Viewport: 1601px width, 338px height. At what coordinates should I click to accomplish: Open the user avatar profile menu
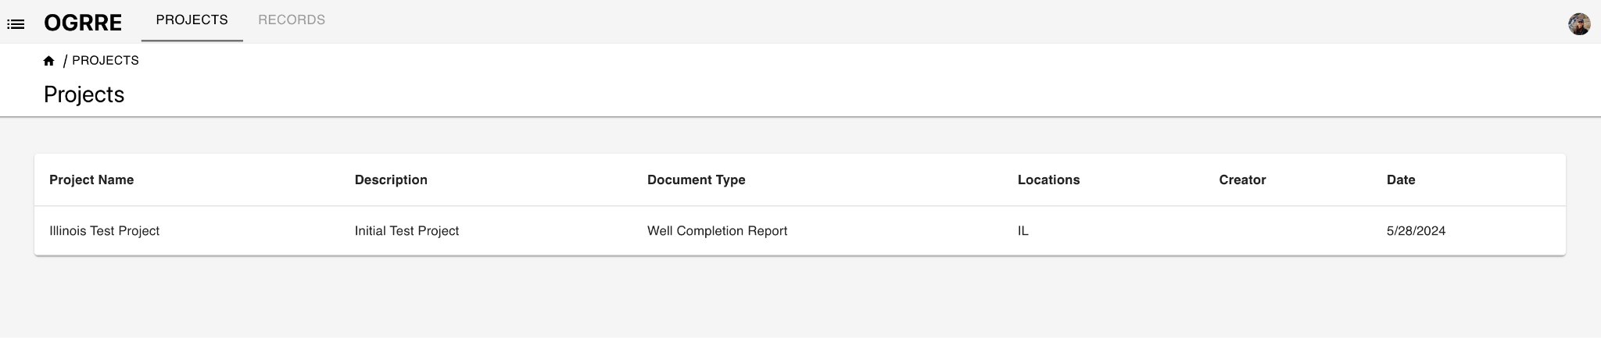tap(1579, 23)
